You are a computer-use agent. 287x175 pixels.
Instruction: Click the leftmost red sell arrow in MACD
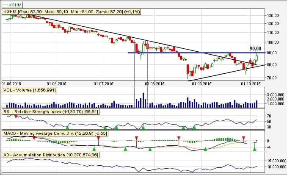[x=34, y=138]
